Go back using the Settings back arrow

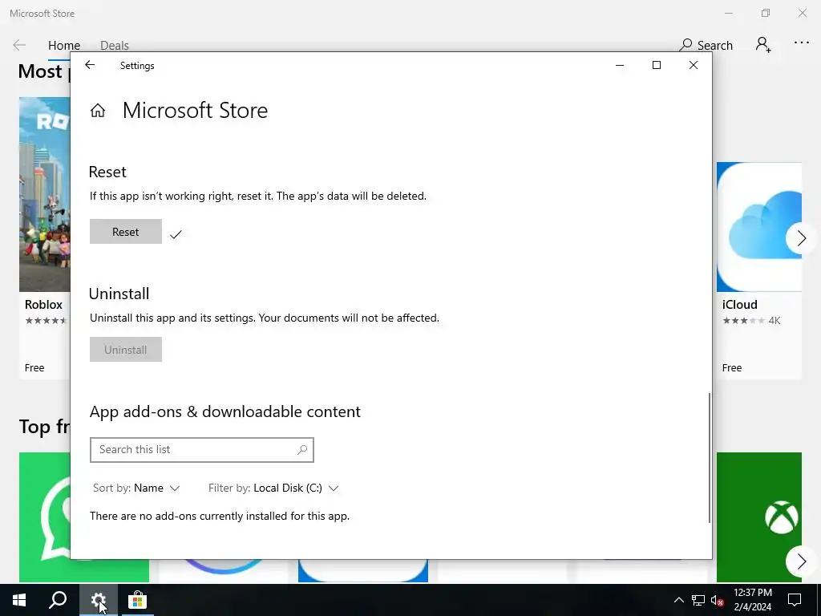point(90,65)
